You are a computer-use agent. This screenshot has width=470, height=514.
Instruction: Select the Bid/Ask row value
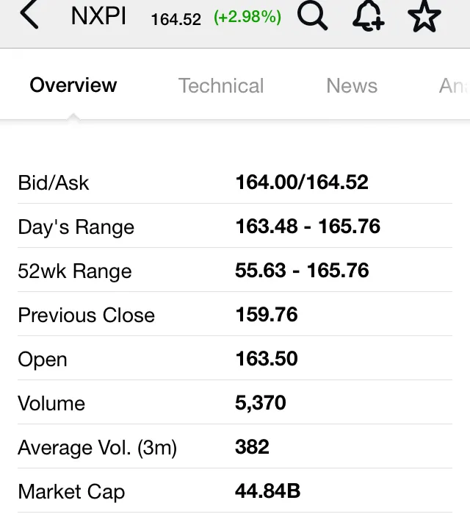(302, 182)
